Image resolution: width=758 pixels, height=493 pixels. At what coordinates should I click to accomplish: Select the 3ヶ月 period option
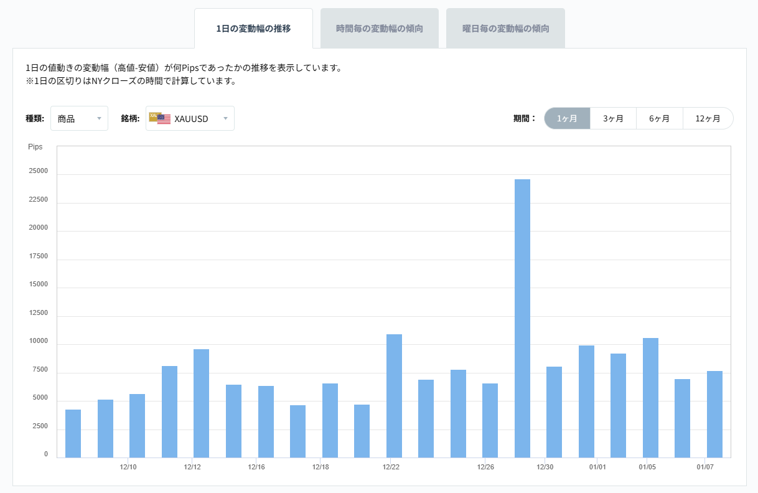pyautogui.click(x=613, y=118)
